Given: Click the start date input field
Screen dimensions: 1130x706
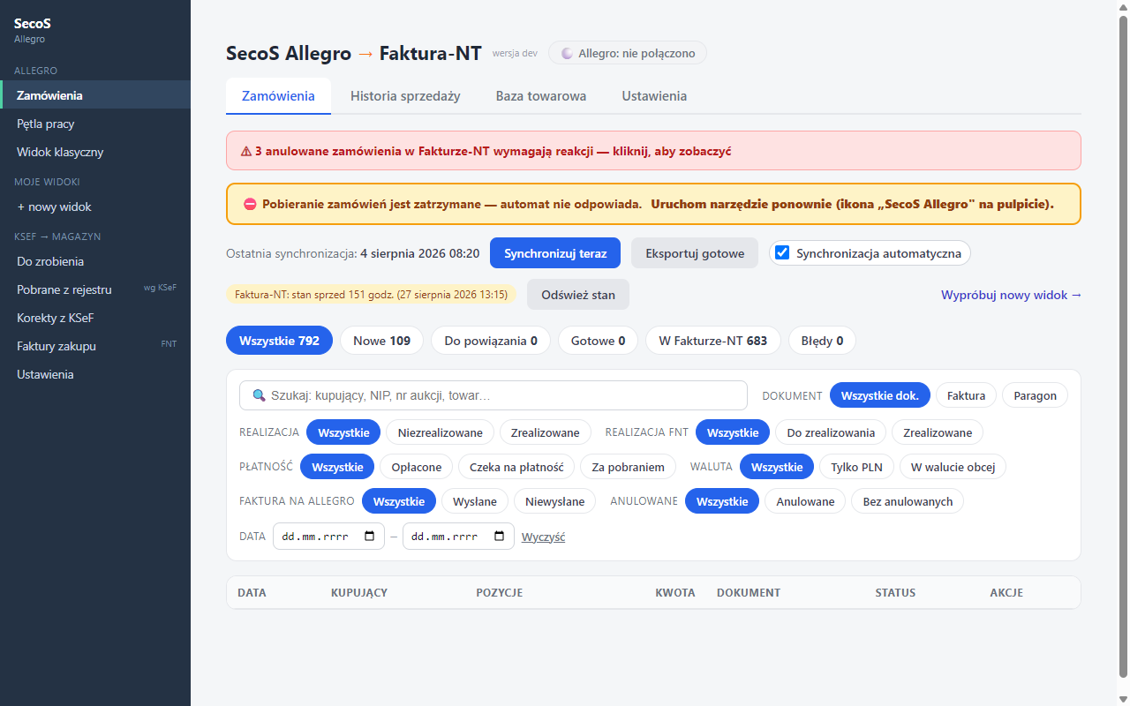Looking at the screenshot, I should (x=328, y=537).
